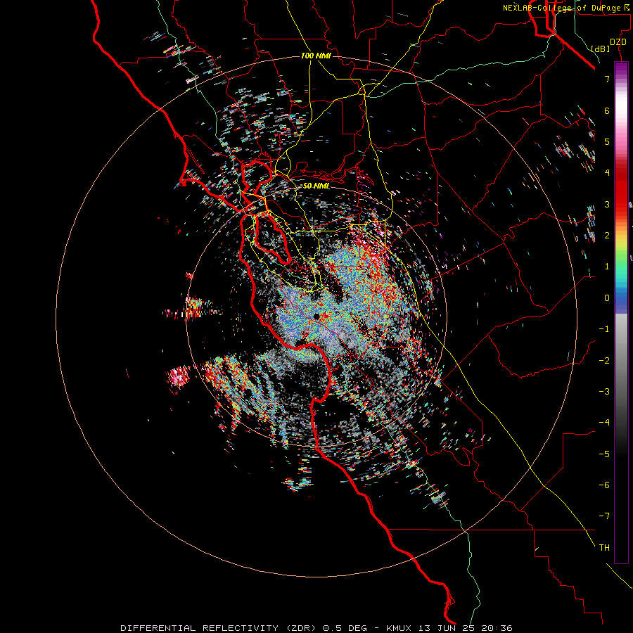Click the -5 value on the color scale
The image size is (633, 633).
pyautogui.click(x=604, y=454)
